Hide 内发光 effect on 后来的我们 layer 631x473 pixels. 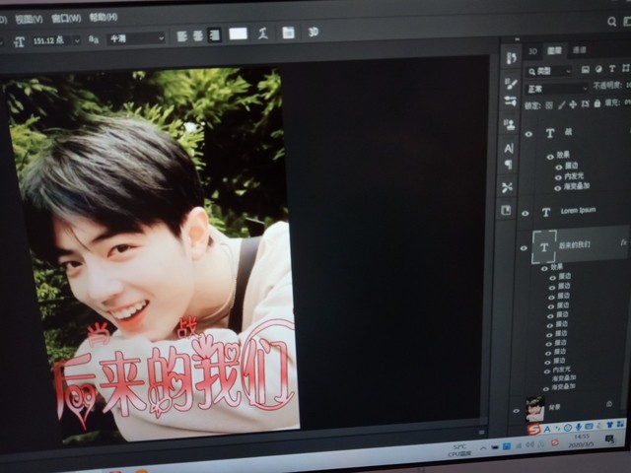point(547,372)
